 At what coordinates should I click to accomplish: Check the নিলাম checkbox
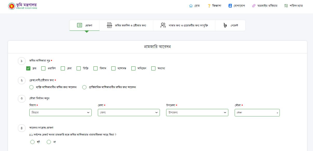96,68
